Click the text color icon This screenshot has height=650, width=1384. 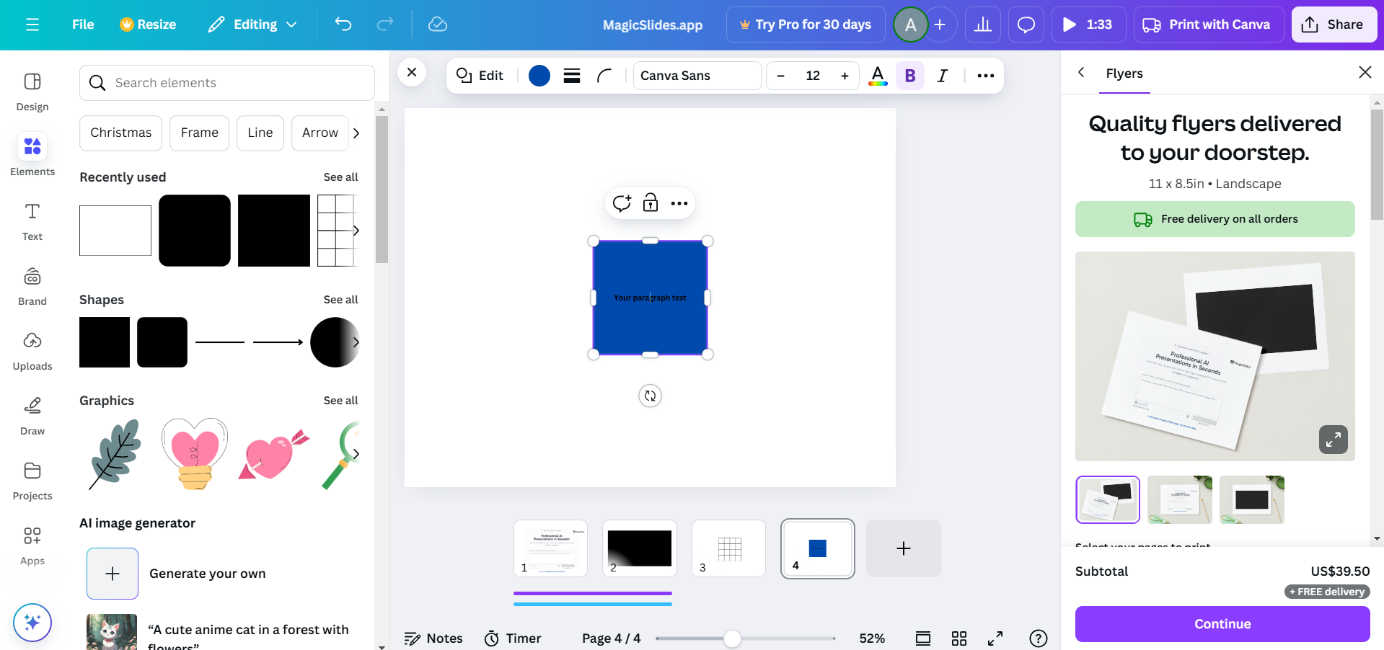[878, 76]
